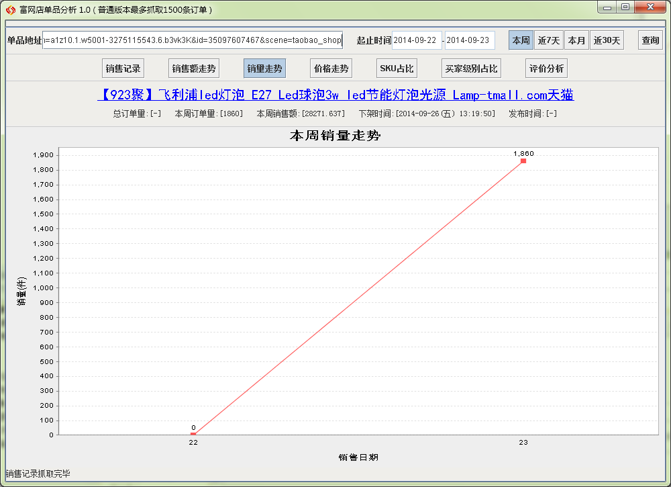Switch to 销售额走势 view
The height and width of the screenshot is (487, 671).
194,69
